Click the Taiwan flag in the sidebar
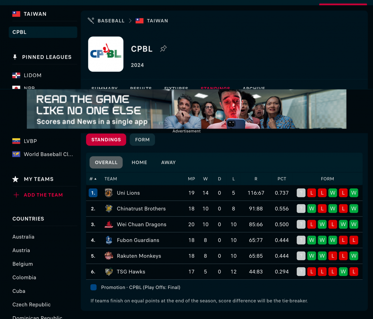 pyautogui.click(x=16, y=14)
